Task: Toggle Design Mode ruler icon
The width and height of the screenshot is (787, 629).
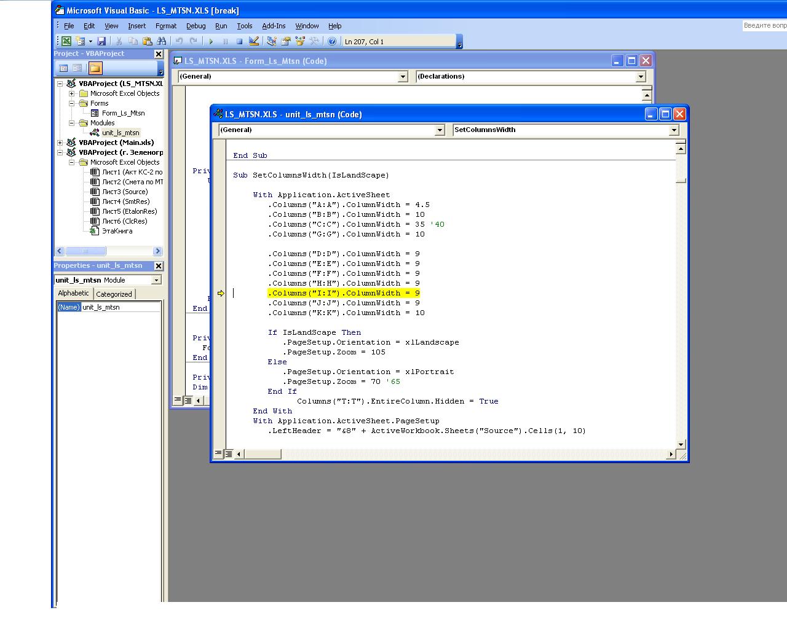Action: (253, 41)
